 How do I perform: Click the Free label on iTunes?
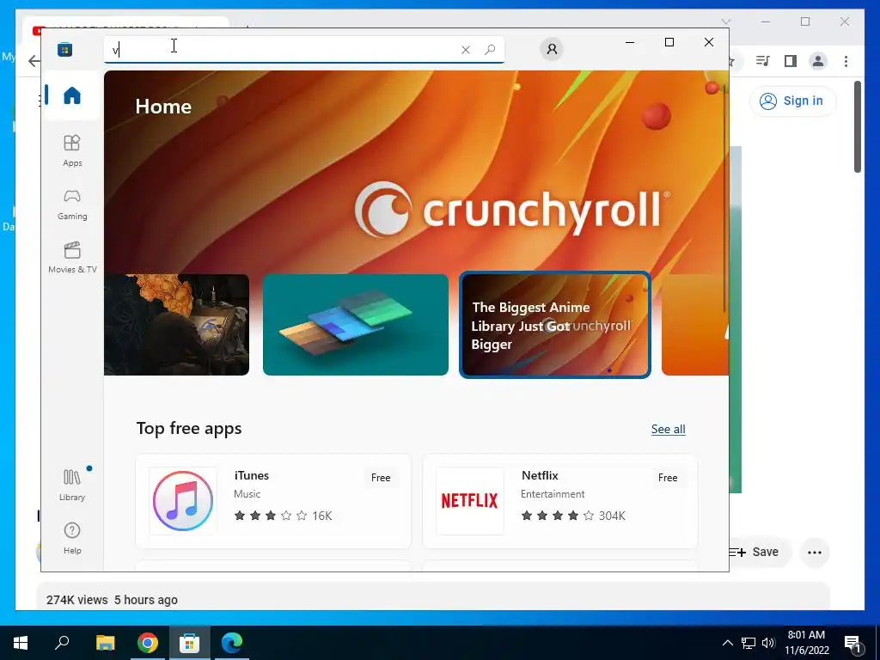(381, 478)
